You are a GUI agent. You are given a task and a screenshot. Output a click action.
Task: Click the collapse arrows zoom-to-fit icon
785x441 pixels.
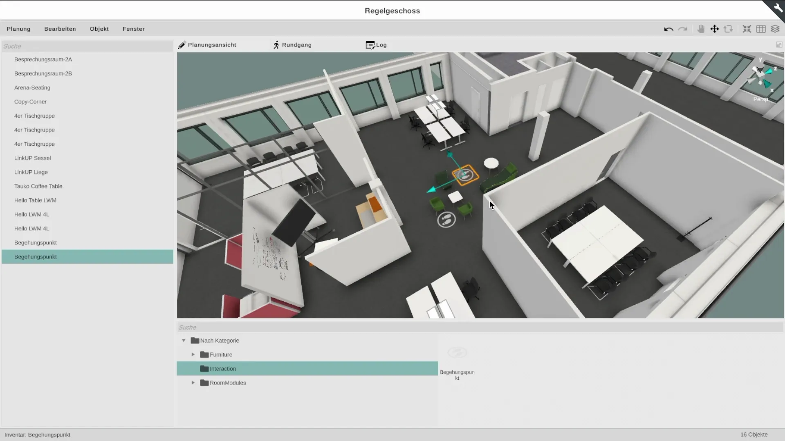click(747, 29)
